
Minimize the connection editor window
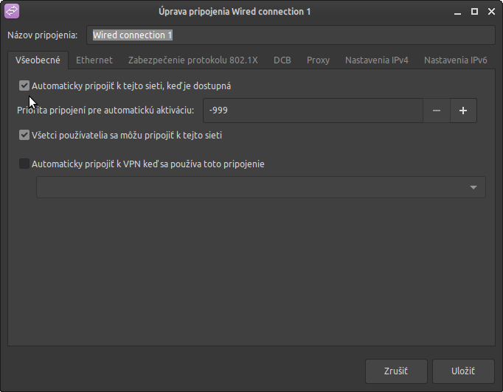[x=459, y=11]
